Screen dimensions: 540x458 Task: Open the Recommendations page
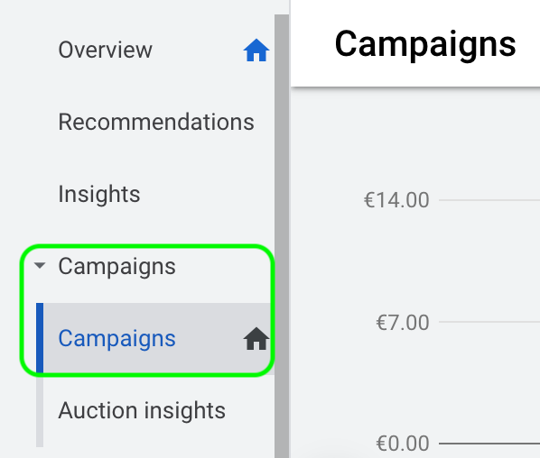point(156,122)
